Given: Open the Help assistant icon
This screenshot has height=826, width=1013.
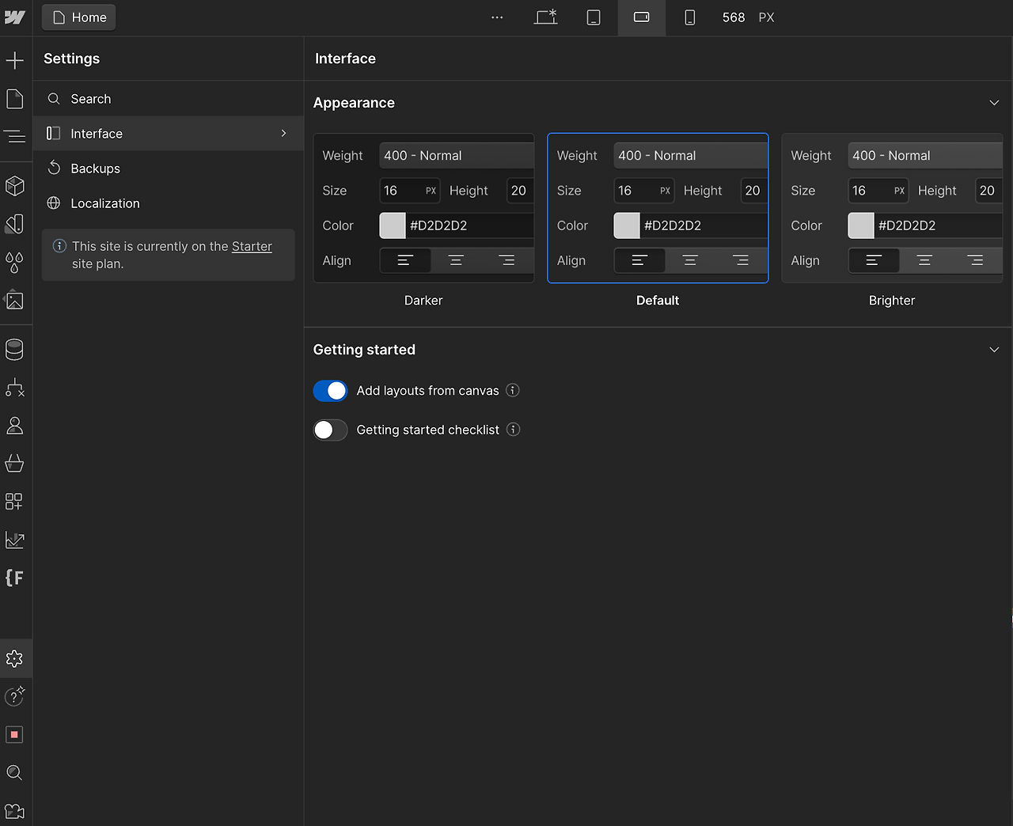Looking at the screenshot, I should point(15,696).
